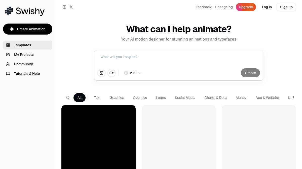Image resolution: width=302 pixels, height=169 pixels.
Task: Switch to the Graphics category tab
Action: pos(117,98)
